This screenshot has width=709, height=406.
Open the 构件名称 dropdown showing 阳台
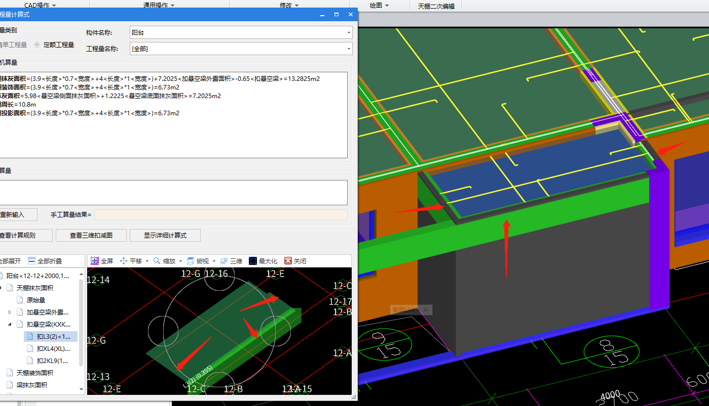[241, 32]
